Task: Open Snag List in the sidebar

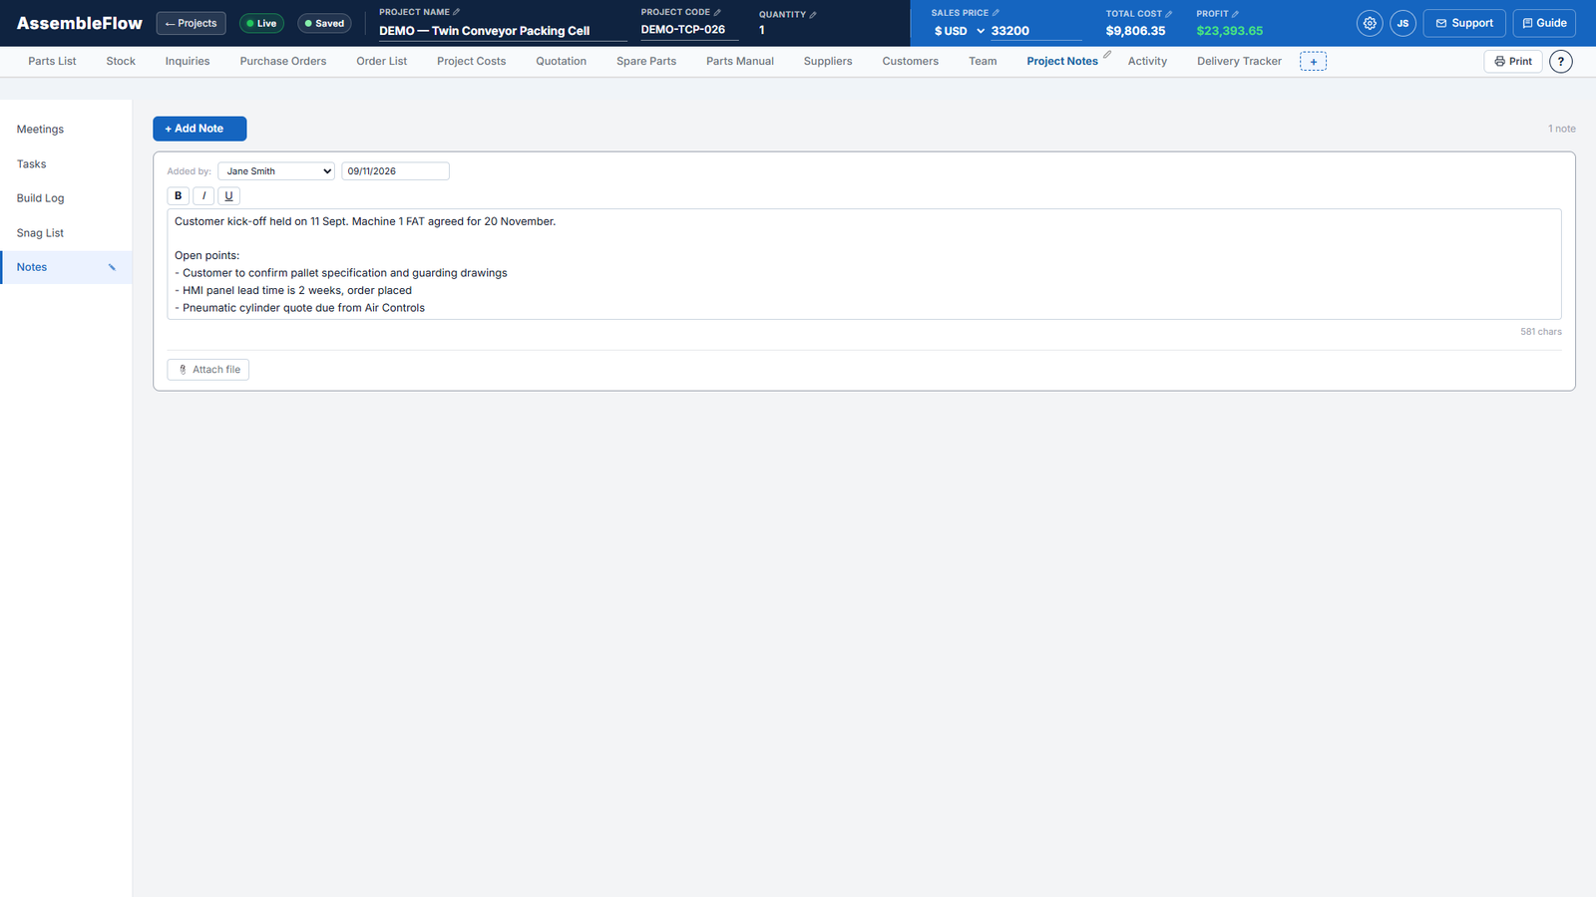Action: click(66, 233)
